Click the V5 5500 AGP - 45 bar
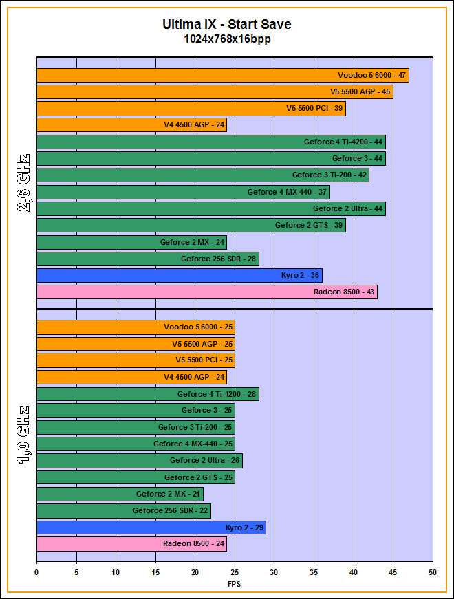Image resolution: width=454 pixels, height=599 pixels. 215,91
